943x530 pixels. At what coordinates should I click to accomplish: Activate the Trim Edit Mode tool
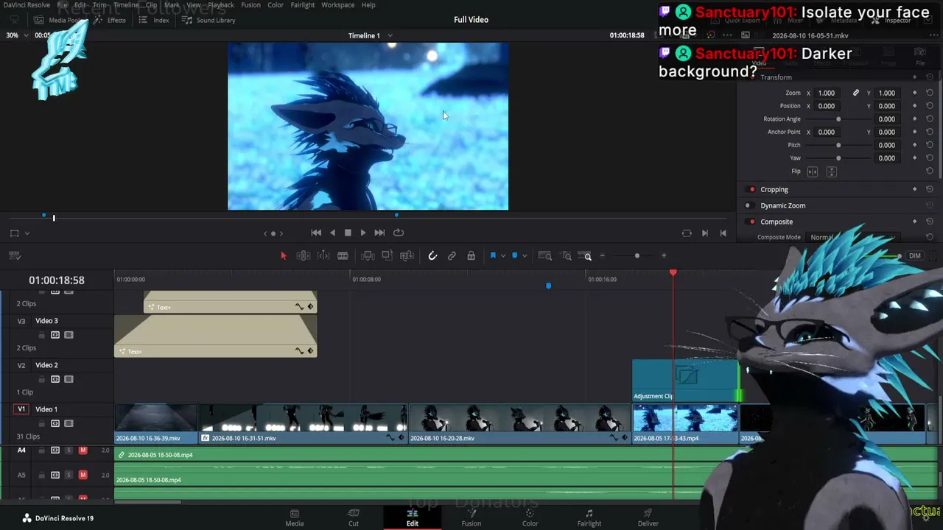[303, 256]
